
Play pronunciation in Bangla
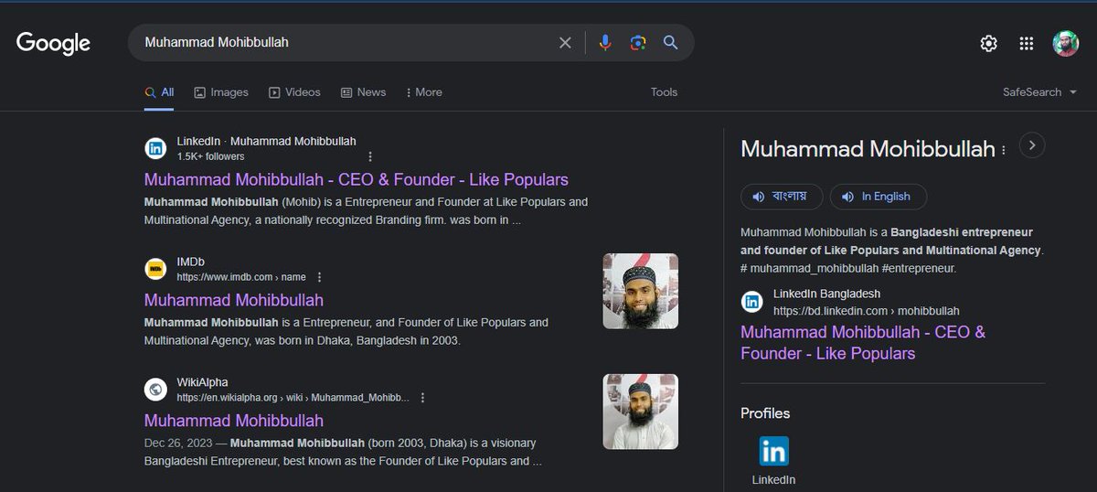tap(782, 197)
